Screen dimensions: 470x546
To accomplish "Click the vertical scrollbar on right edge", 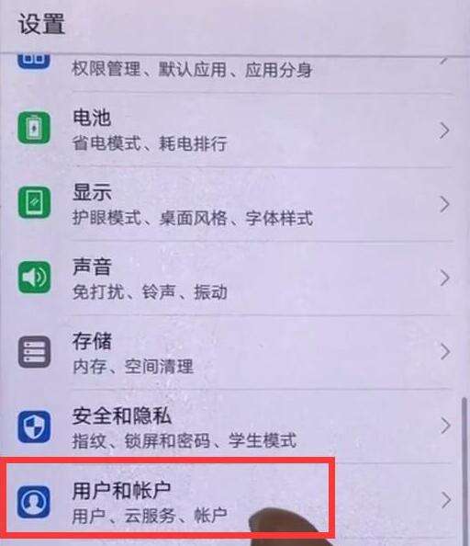I will [x=464, y=470].
